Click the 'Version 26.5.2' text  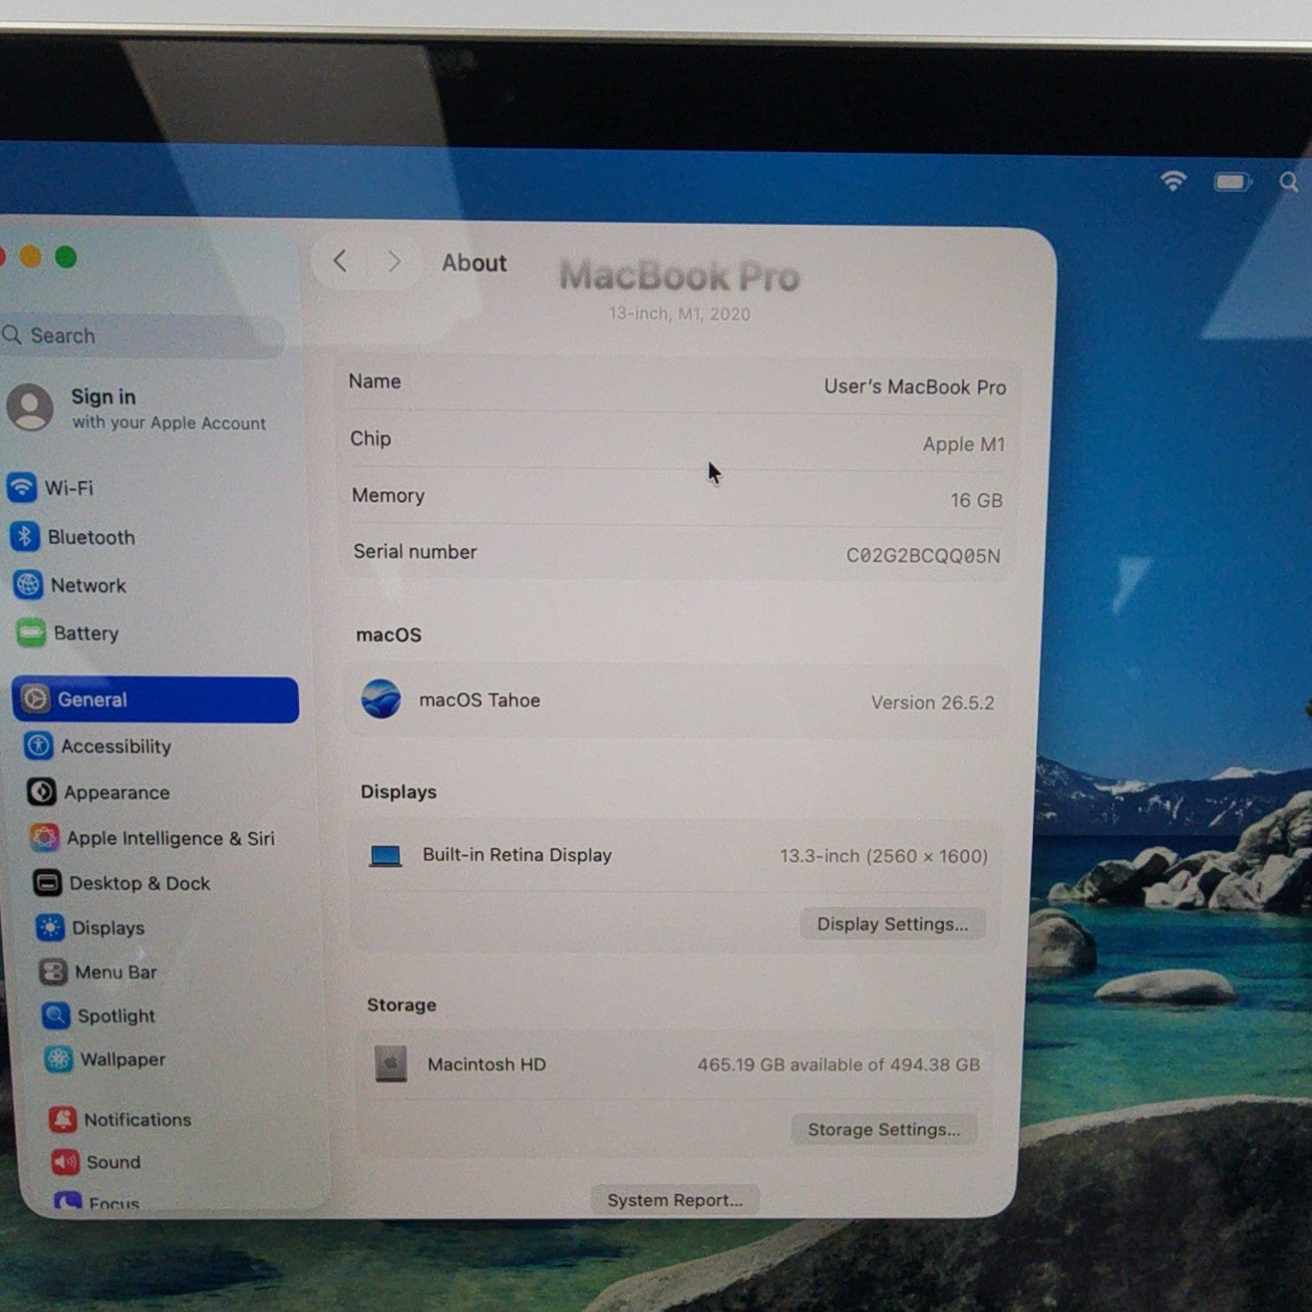point(932,702)
